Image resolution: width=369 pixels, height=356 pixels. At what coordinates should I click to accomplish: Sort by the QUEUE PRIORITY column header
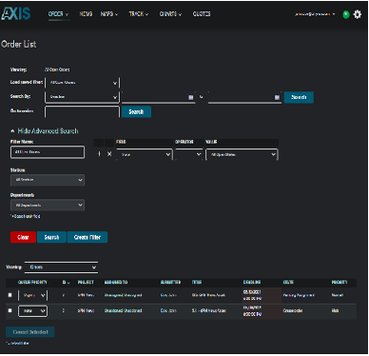(32, 283)
